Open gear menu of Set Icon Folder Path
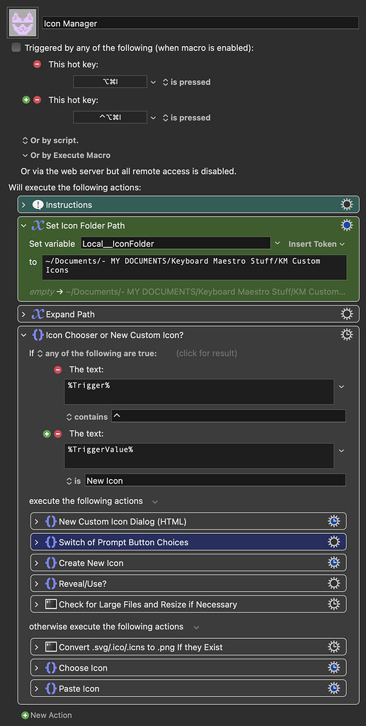 pos(347,225)
